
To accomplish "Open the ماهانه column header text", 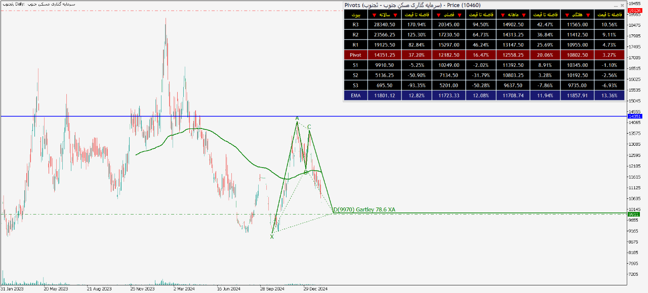I will point(513,15).
